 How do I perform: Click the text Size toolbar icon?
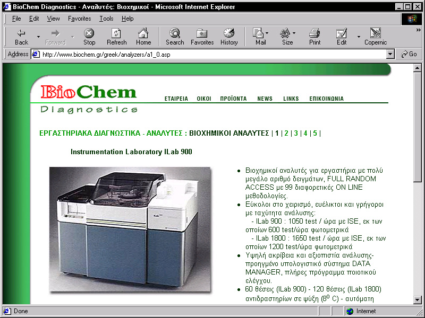[285, 37]
